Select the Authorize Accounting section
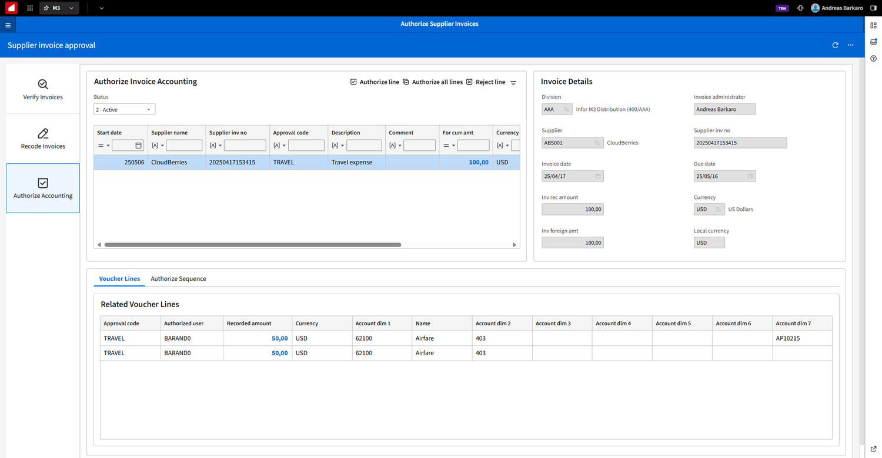 [x=43, y=188]
